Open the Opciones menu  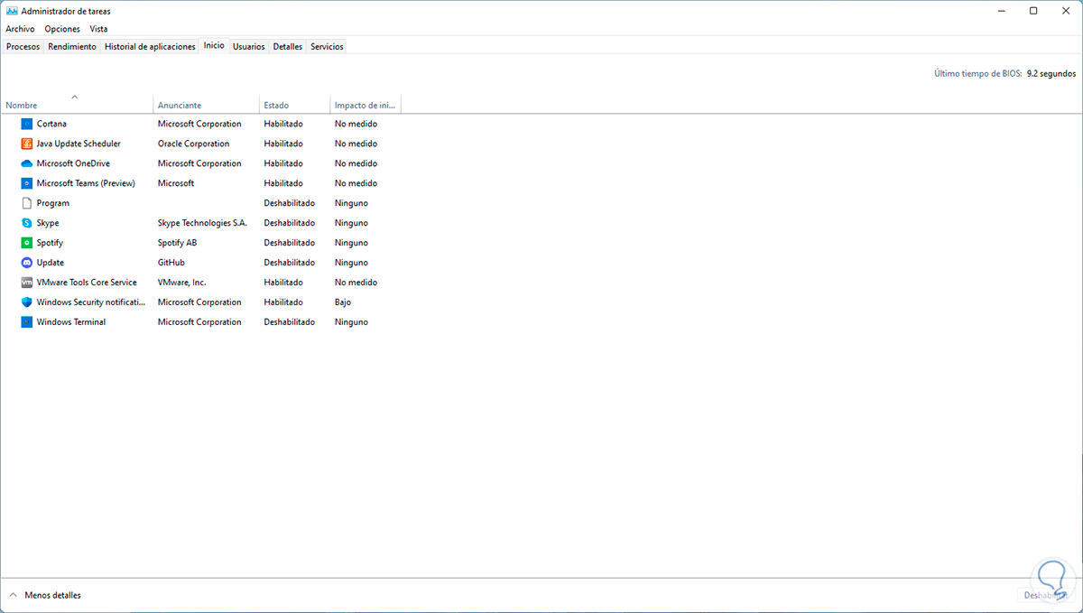[x=62, y=29]
